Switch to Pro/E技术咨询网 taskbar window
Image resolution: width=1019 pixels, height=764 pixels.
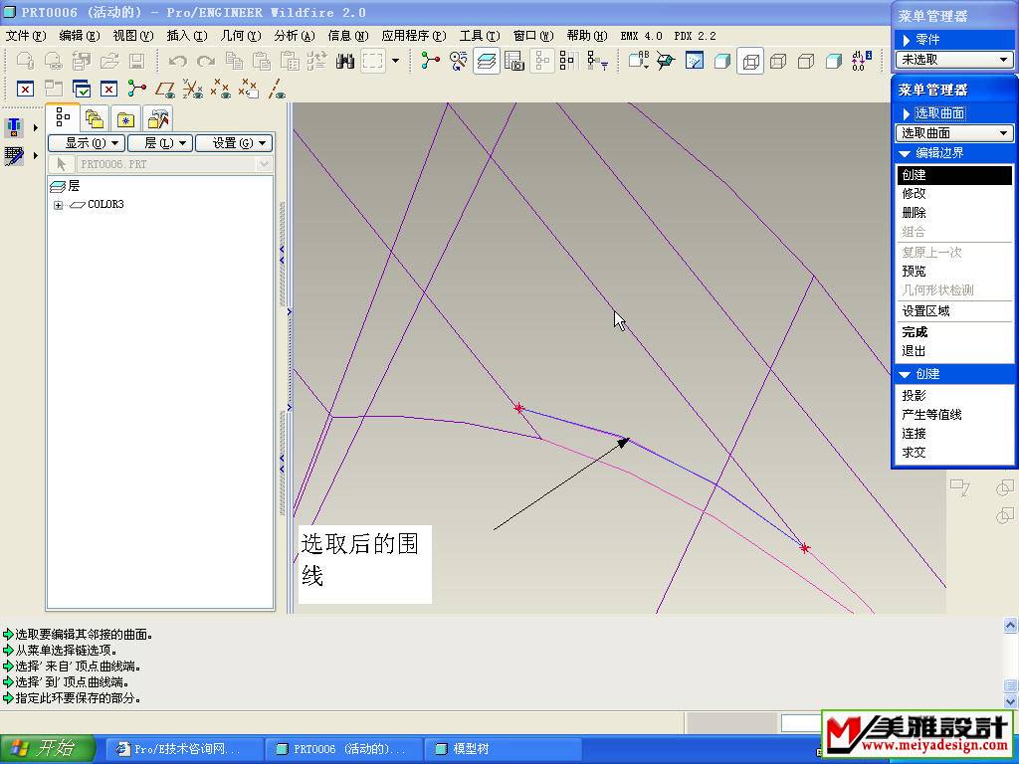pyautogui.click(x=185, y=749)
